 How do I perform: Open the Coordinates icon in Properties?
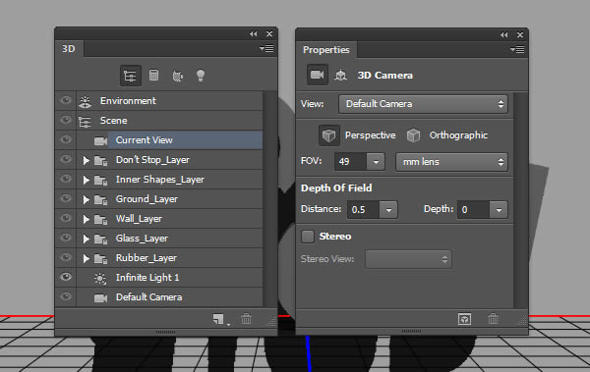[x=340, y=76]
